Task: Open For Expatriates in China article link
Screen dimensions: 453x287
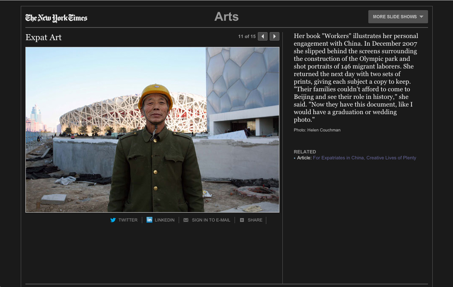Action: point(364,158)
